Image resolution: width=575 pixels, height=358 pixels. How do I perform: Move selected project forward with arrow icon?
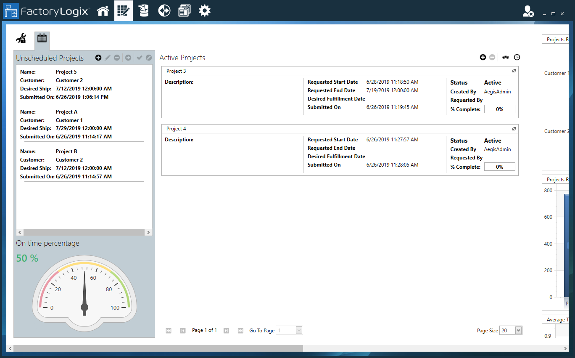coord(128,58)
